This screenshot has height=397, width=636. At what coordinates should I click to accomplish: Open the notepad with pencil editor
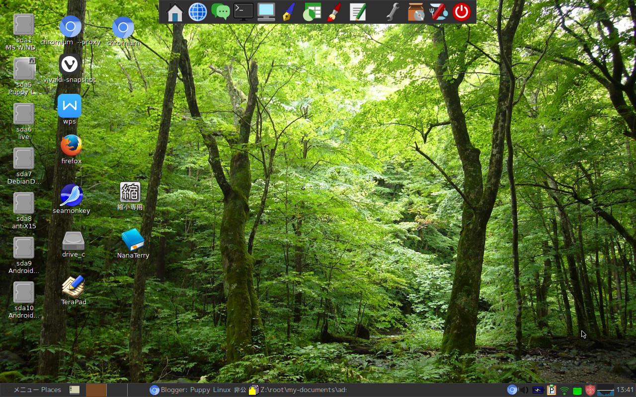point(358,12)
